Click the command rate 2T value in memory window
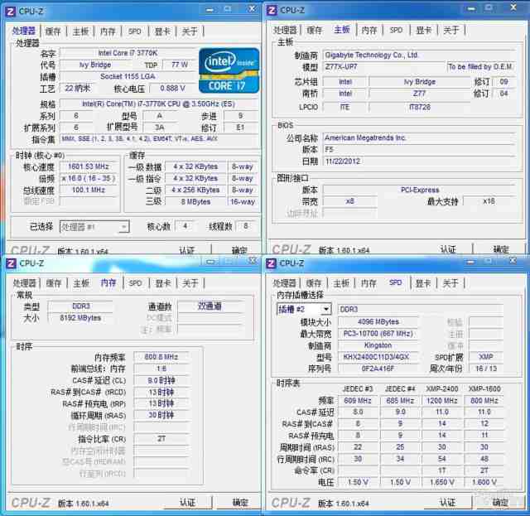 pyautogui.click(x=161, y=439)
